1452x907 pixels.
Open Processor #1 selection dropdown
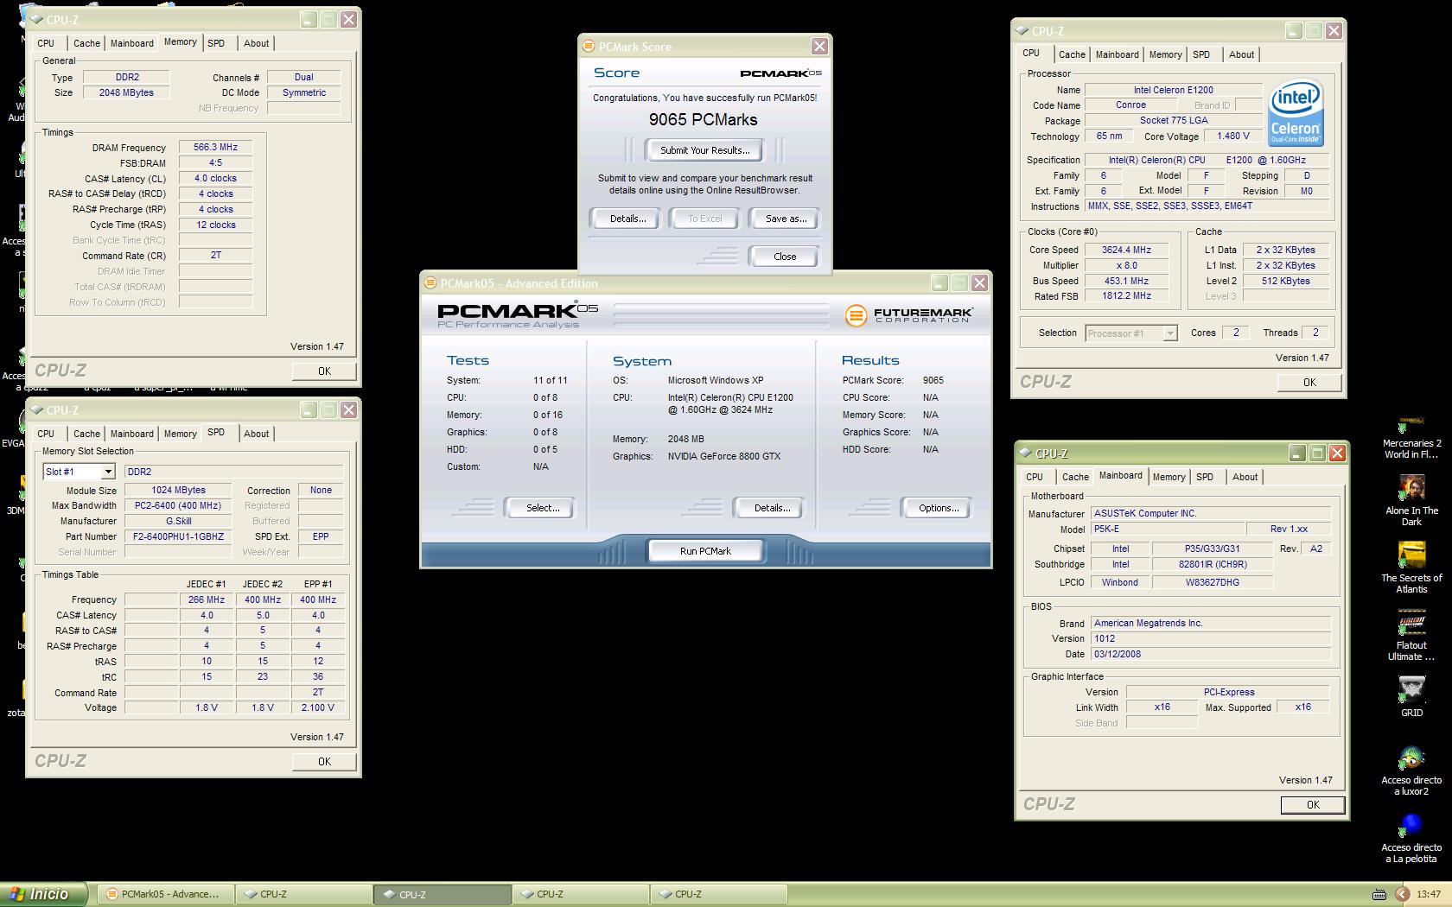click(1170, 333)
